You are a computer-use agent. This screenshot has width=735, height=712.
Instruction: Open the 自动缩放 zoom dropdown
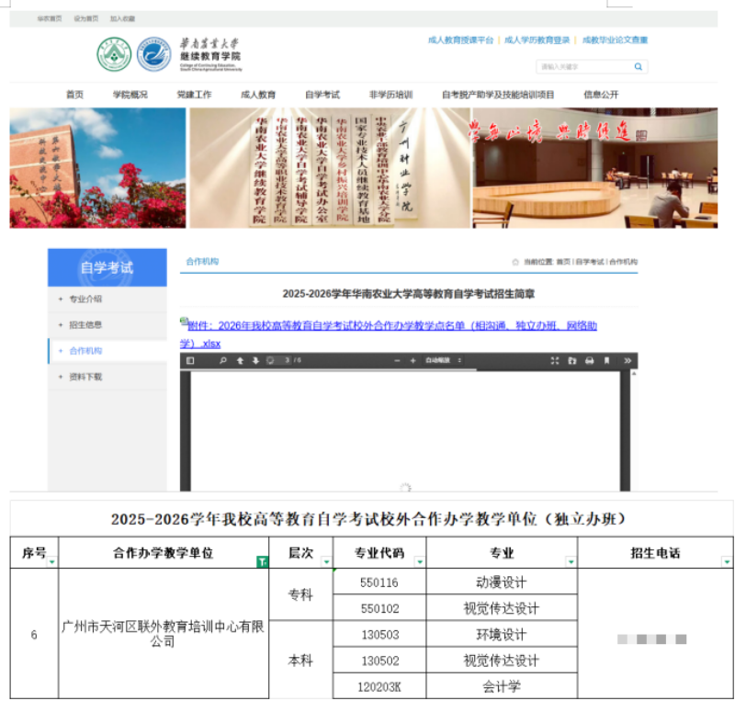pos(444,360)
